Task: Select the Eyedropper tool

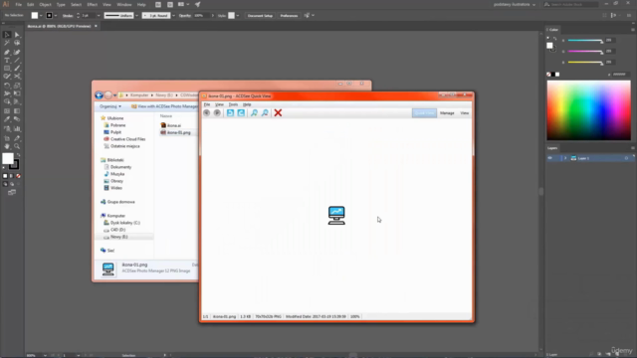Action: 7,119
